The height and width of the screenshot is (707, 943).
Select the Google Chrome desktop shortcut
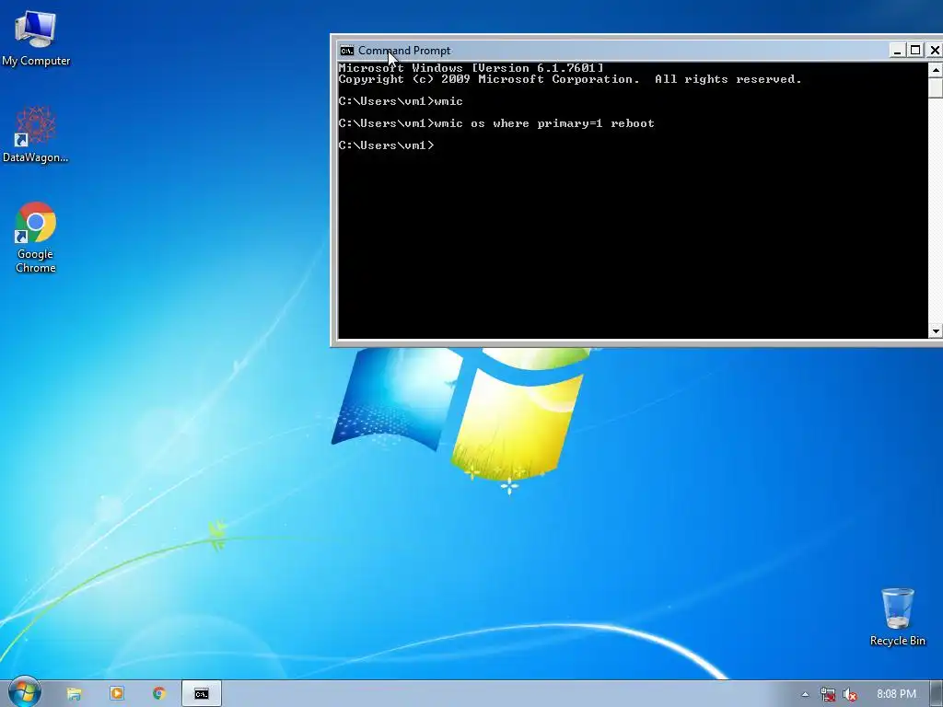click(x=36, y=238)
